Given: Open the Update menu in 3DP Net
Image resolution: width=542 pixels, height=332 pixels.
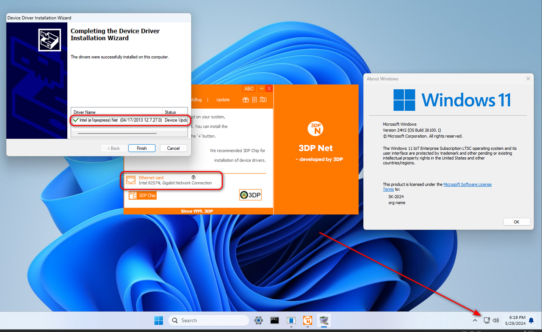Looking at the screenshot, I should (223, 100).
